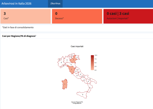
Task: Select the Autoctoni | Importati cases card
Action: pos(128,16)
